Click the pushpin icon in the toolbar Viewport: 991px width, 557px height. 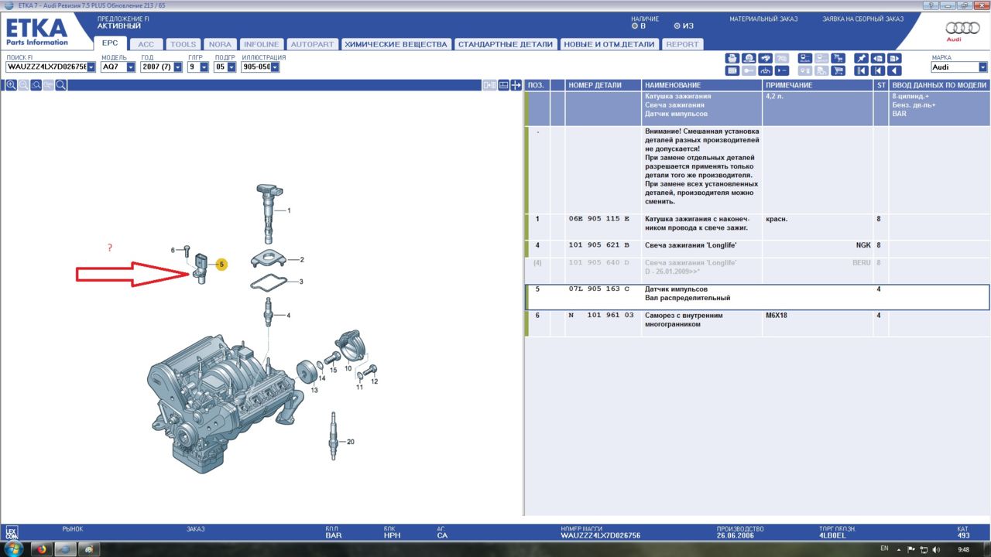point(861,58)
